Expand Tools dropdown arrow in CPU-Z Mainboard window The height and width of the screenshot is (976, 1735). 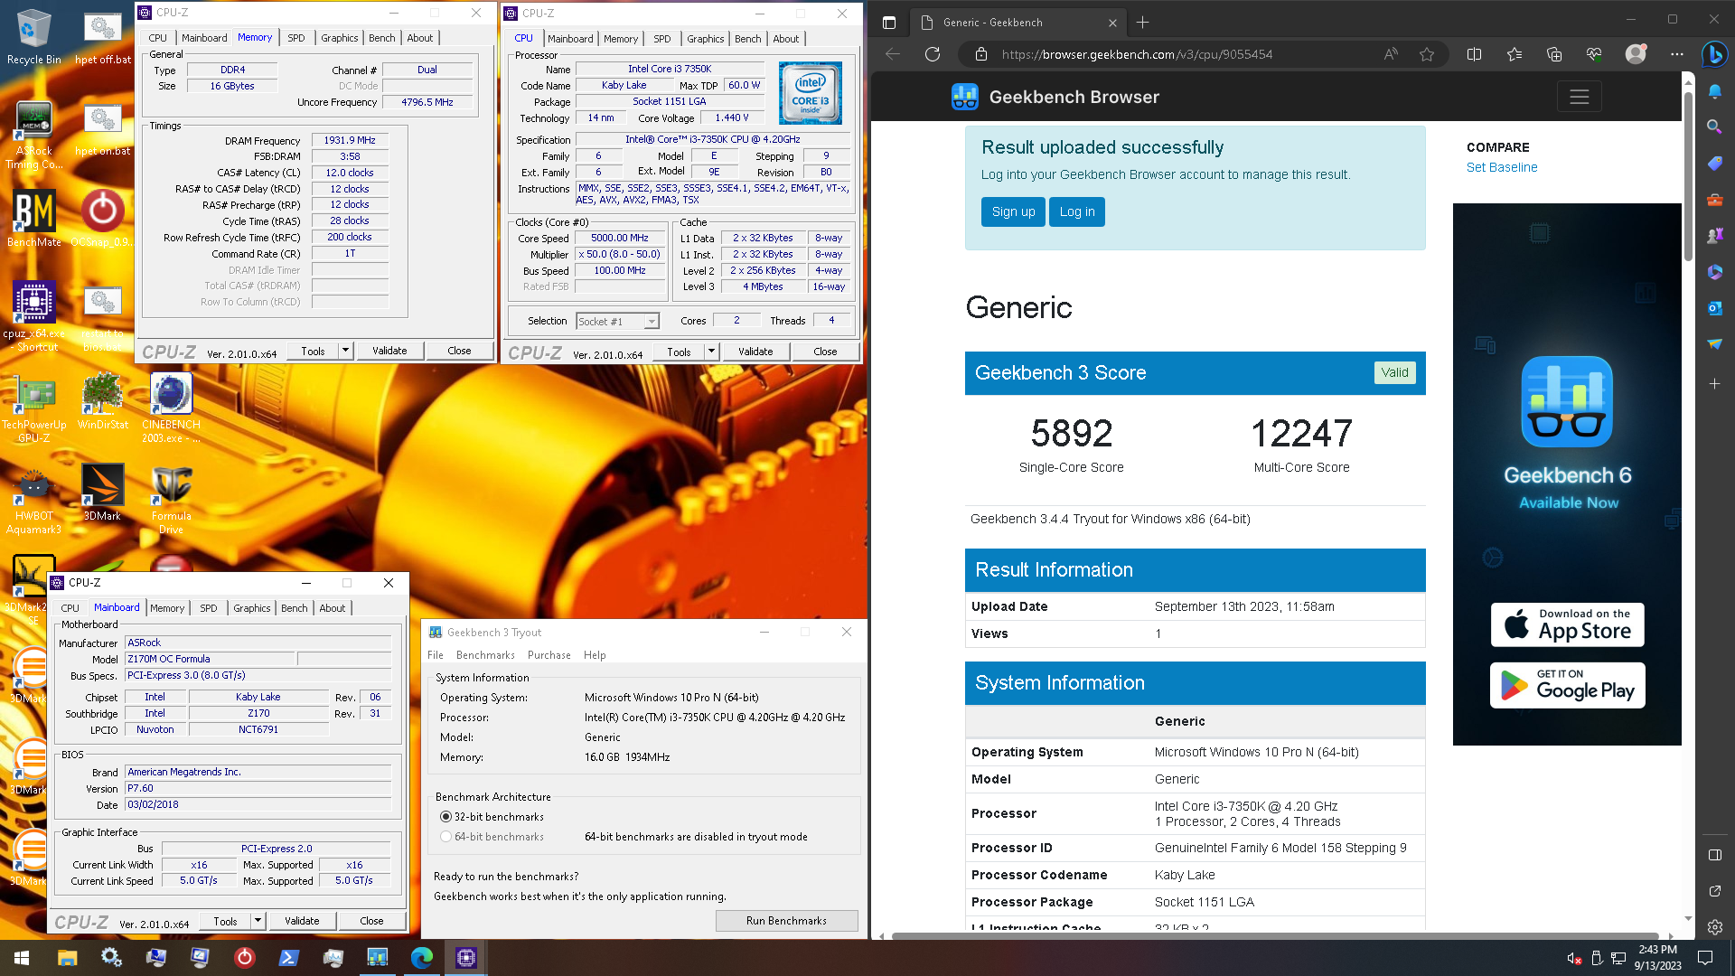tap(258, 921)
